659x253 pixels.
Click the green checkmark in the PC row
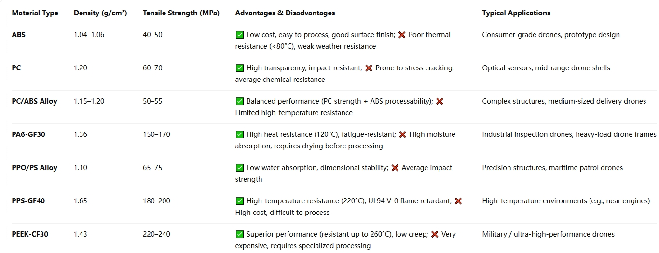(x=240, y=68)
